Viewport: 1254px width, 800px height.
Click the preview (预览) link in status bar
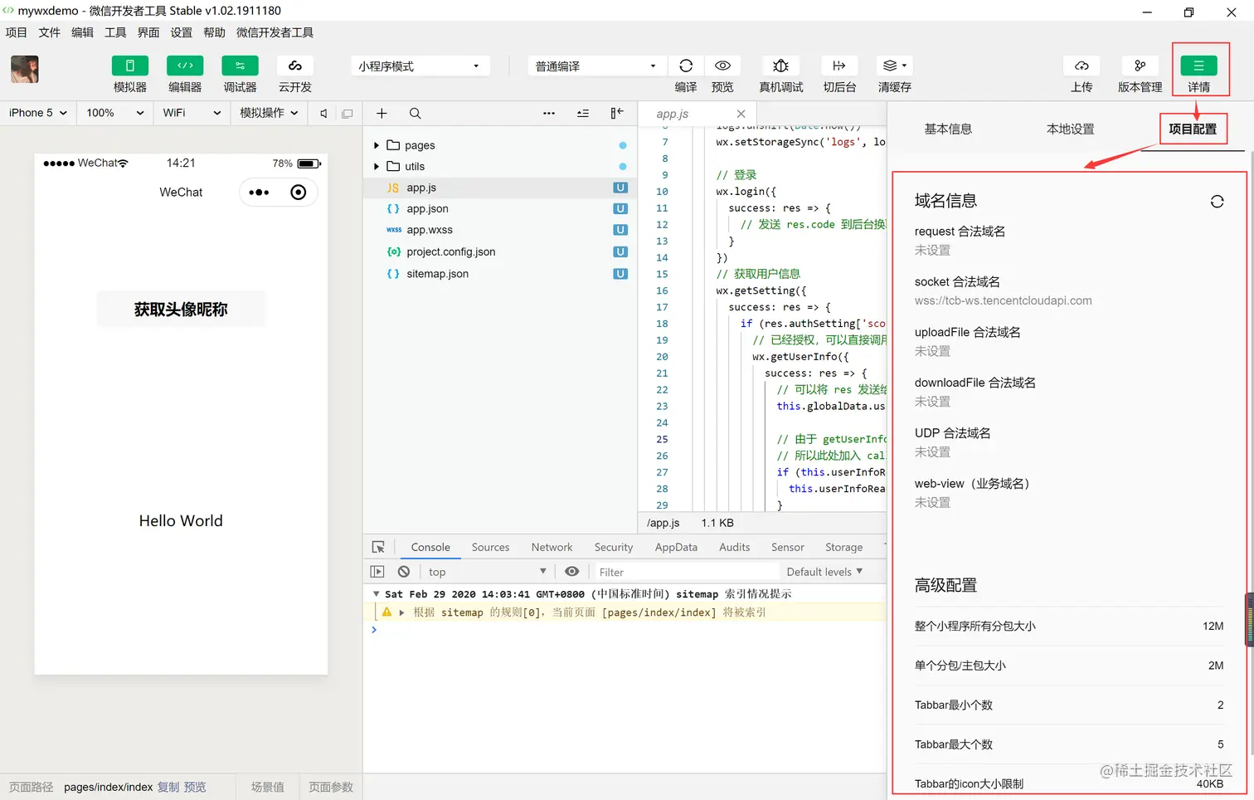tap(195, 787)
